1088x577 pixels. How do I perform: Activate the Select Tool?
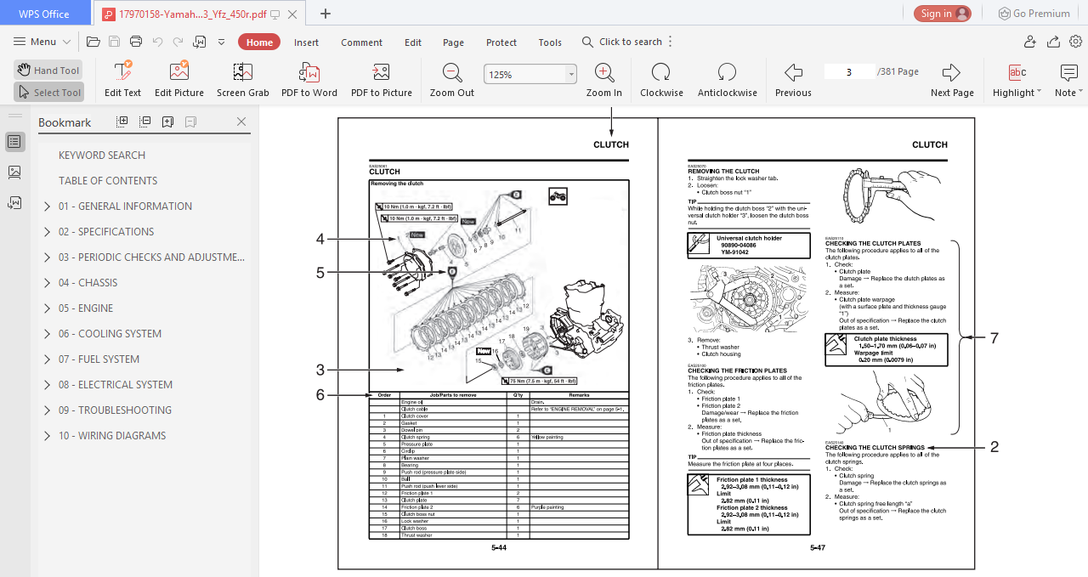pos(48,92)
